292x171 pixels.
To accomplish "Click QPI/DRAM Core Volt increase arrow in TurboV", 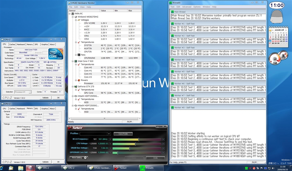I will [163, 153].
